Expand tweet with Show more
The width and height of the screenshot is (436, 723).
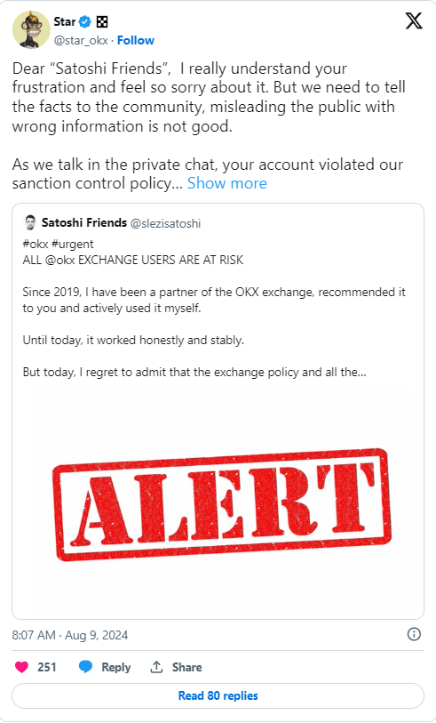[227, 183]
